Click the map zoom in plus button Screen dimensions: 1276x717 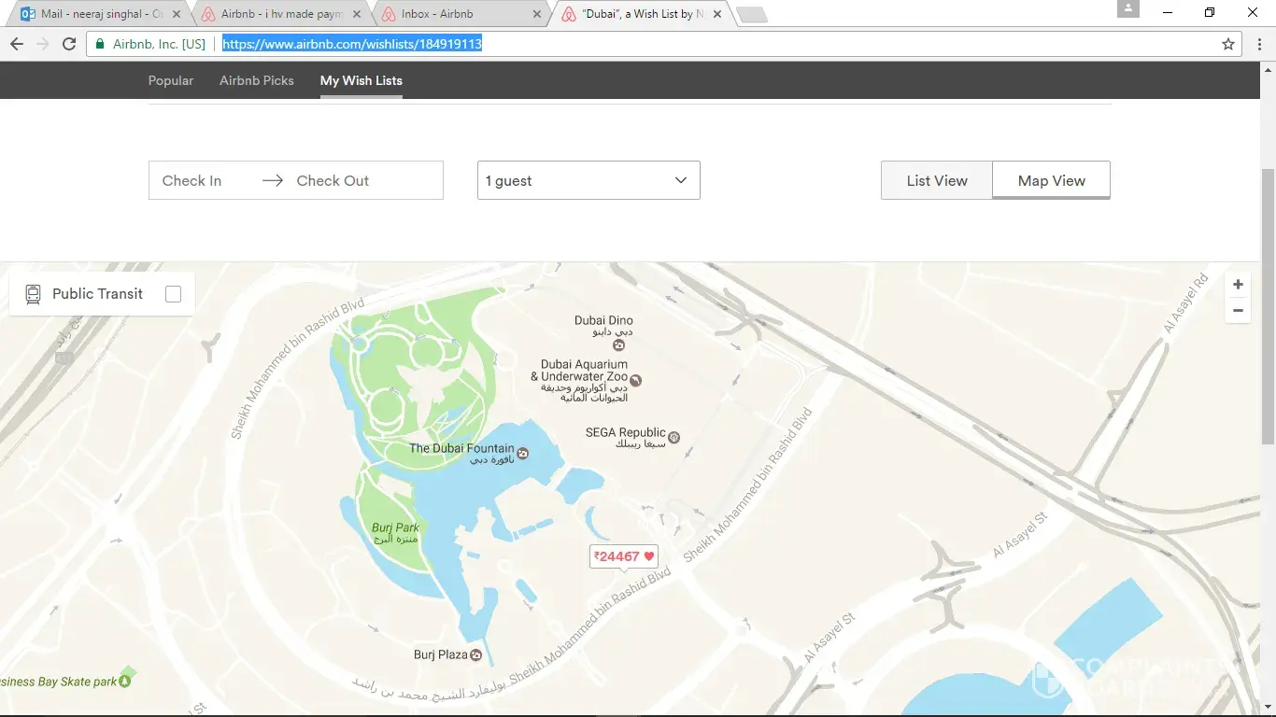coord(1238,285)
